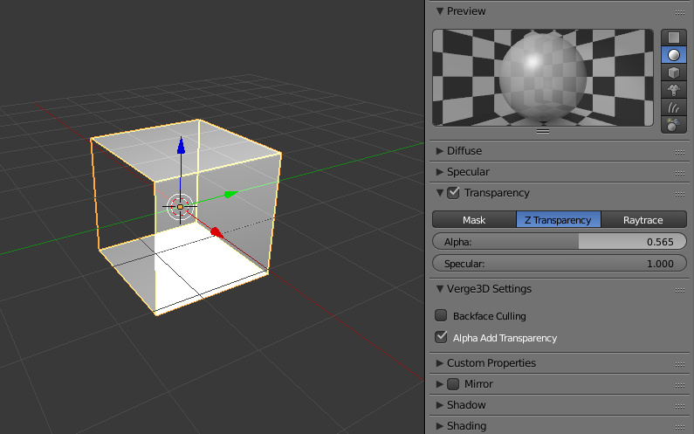Click the material preview sphere thumbnail
This screenshot has width=694, height=434.
coord(543,78)
